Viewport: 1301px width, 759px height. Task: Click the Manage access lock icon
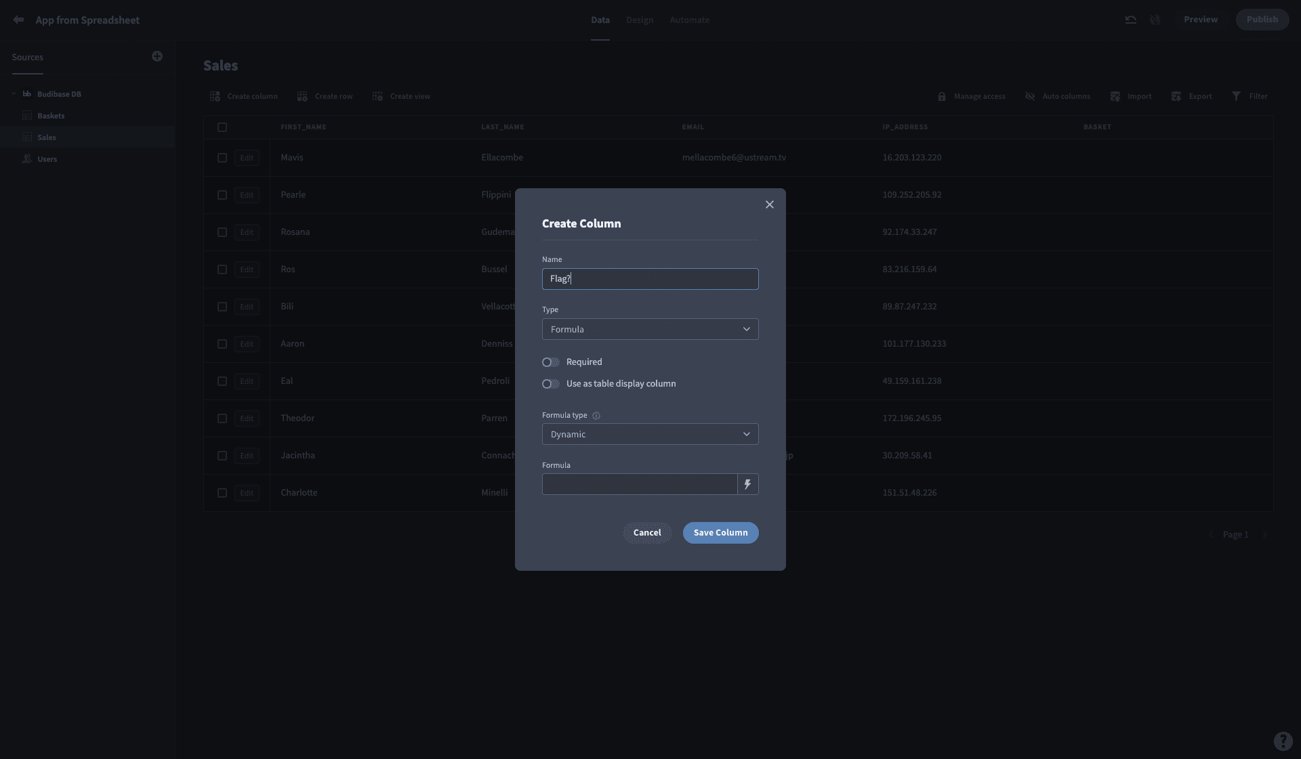pos(942,96)
